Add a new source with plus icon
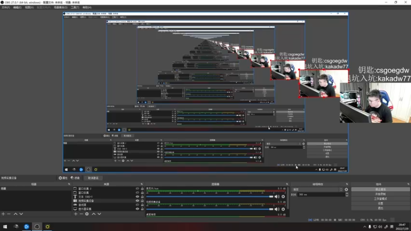Image resolution: width=411 pixels, height=231 pixels. [76, 214]
